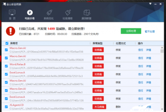The height and width of the screenshot is (112, 166).
Task: Open the 漏洞修复 shield icon
Action: click(x=87, y=13)
